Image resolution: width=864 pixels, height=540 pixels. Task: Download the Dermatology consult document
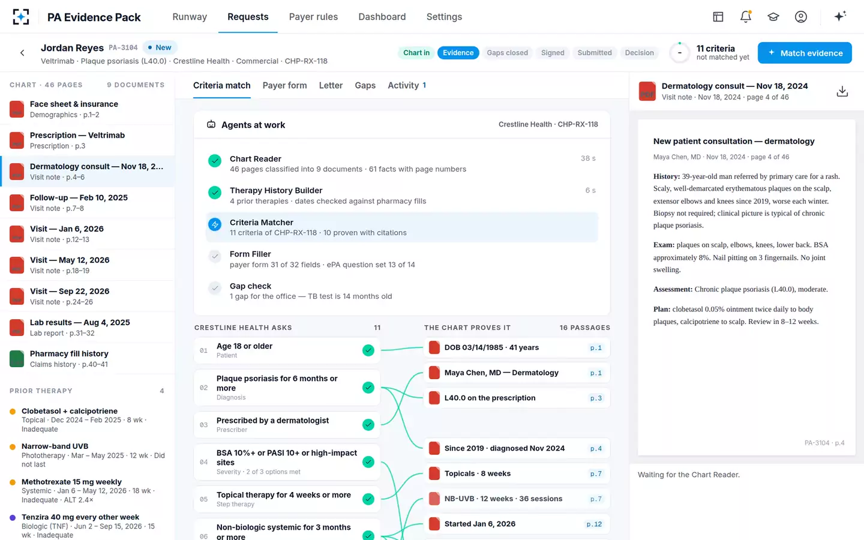click(x=842, y=91)
